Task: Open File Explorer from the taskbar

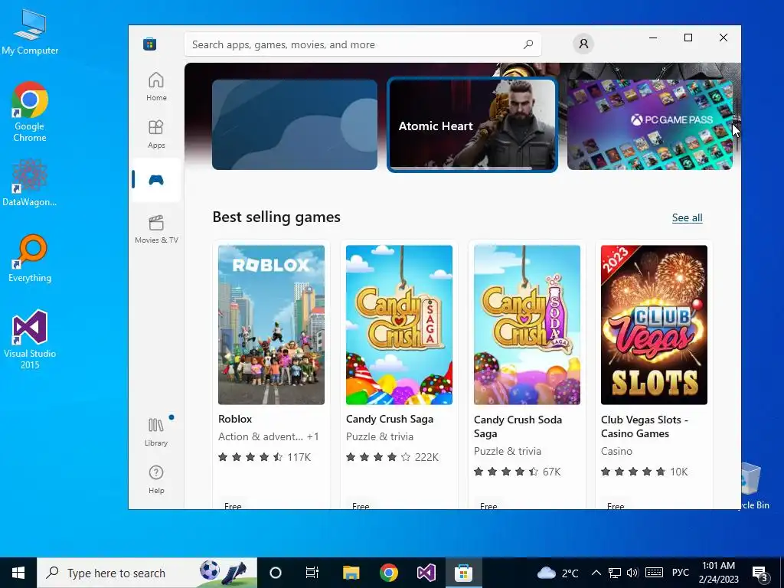Action: coord(351,573)
